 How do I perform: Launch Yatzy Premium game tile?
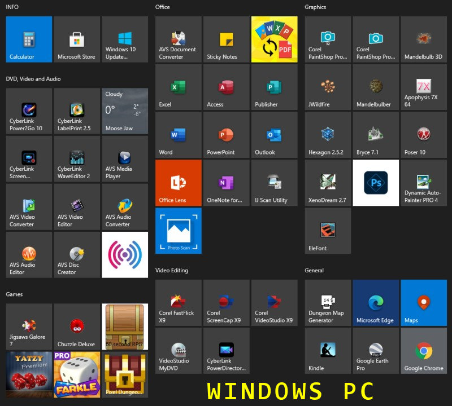(29, 374)
